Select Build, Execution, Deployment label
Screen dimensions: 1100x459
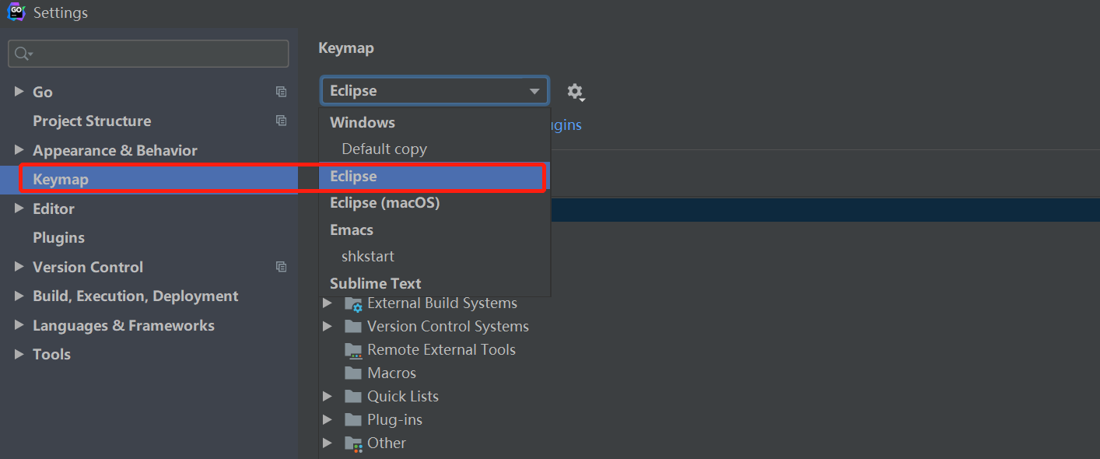[x=135, y=296]
